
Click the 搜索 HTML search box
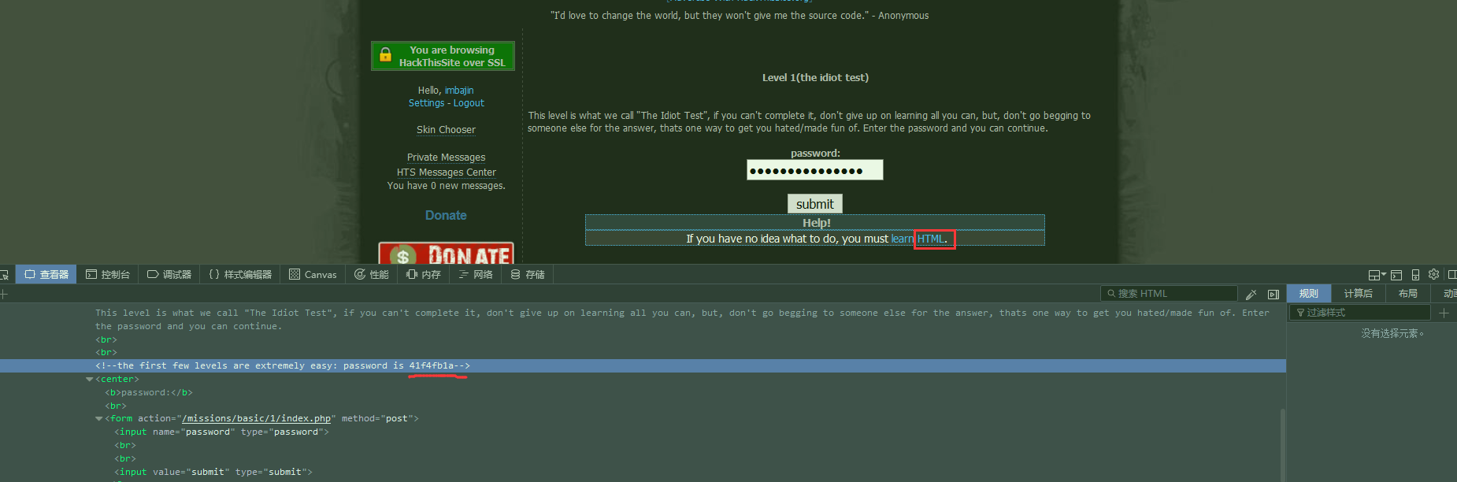click(1169, 294)
